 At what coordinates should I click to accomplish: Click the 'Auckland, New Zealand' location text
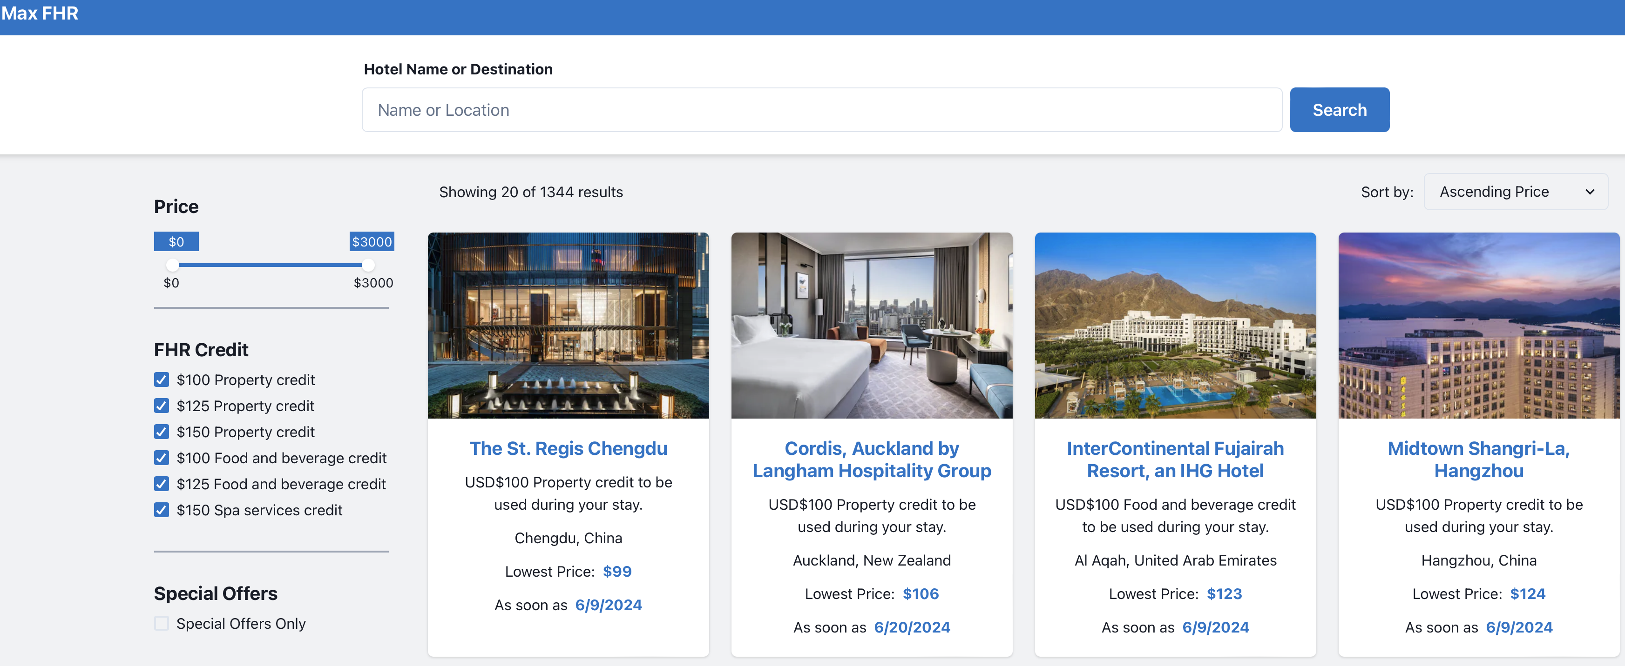click(871, 560)
